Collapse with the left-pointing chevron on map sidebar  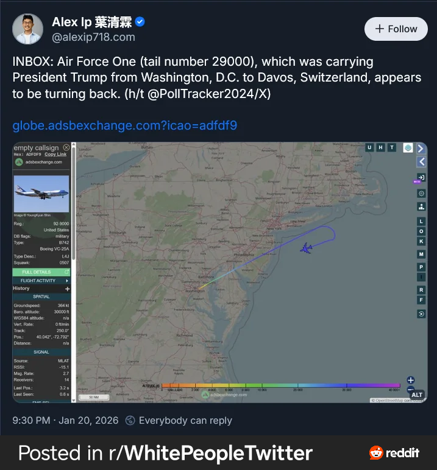(421, 161)
